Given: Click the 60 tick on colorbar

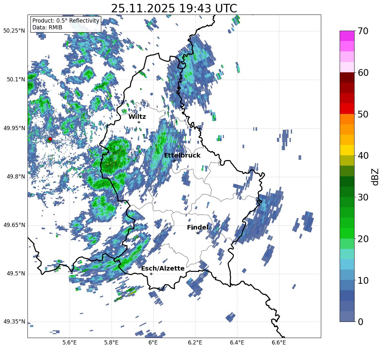Looking at the screenshot, I should coord(363,73).
